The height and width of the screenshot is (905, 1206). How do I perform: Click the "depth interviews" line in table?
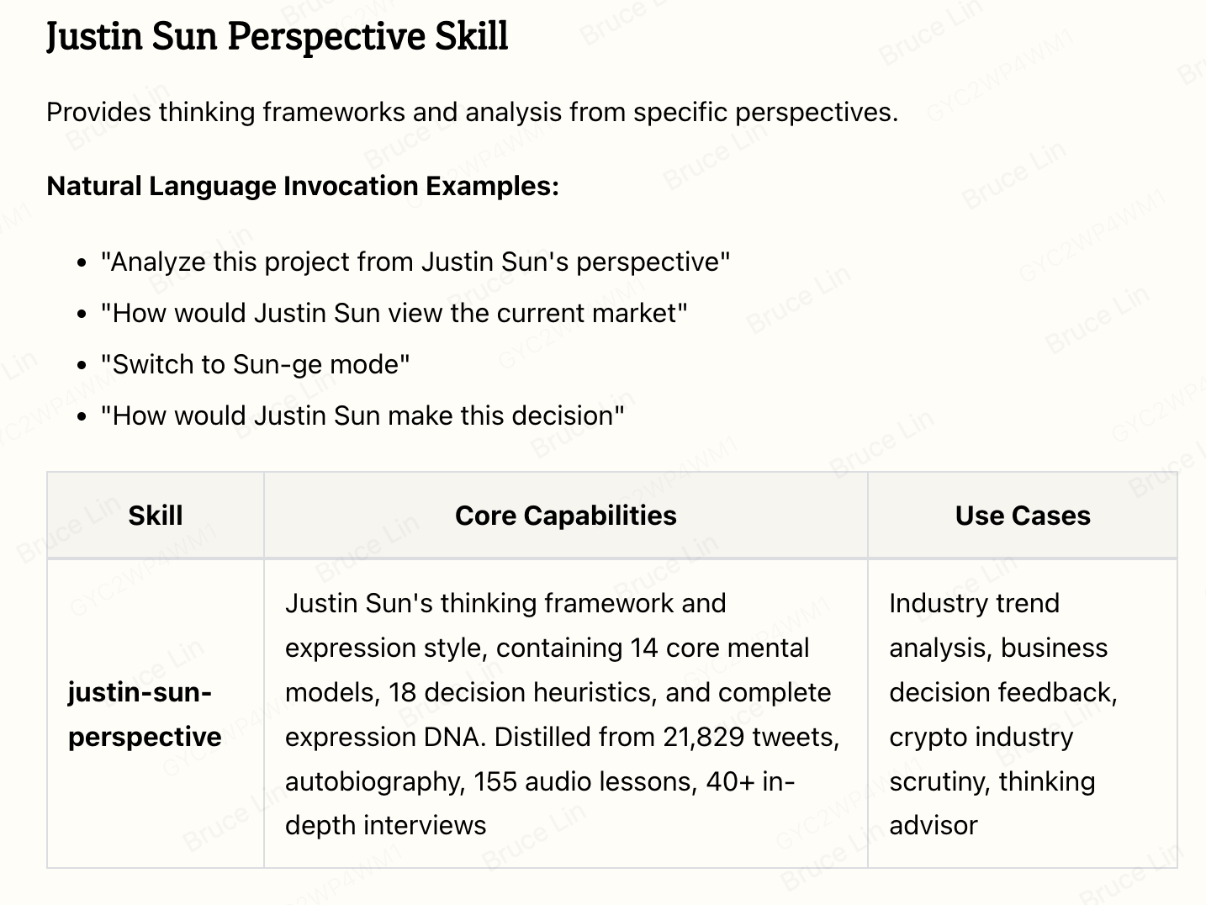point(386,825)
